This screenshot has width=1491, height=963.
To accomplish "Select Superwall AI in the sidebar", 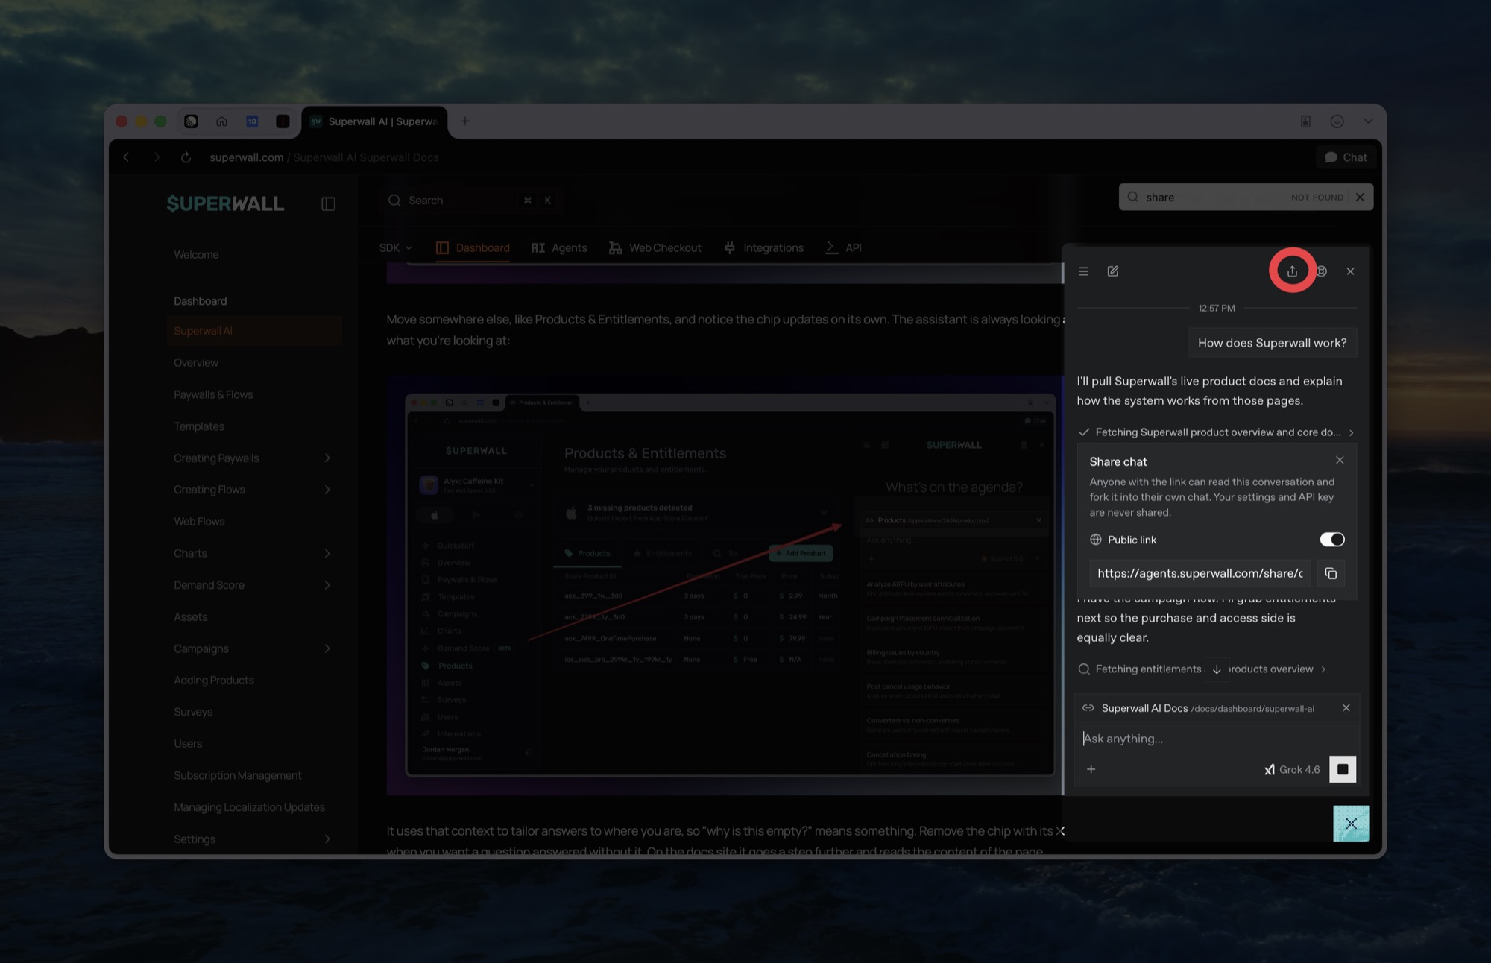I will 254,331.
